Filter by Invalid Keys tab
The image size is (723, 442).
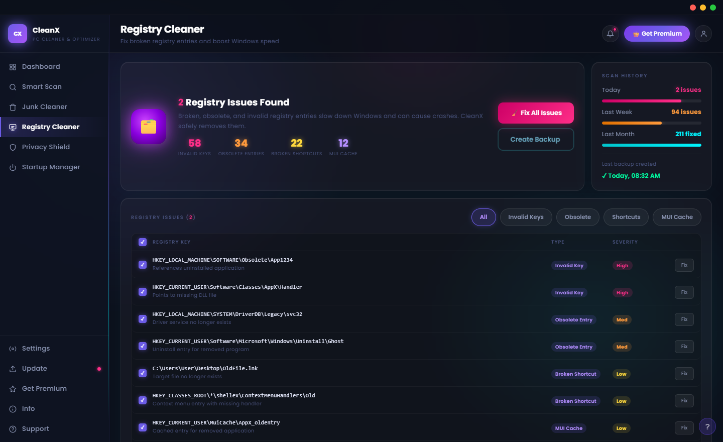point(526,217)
